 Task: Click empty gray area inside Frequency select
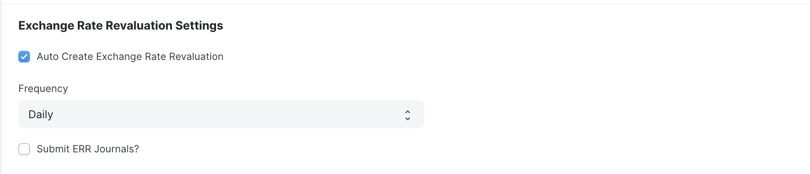250,114
